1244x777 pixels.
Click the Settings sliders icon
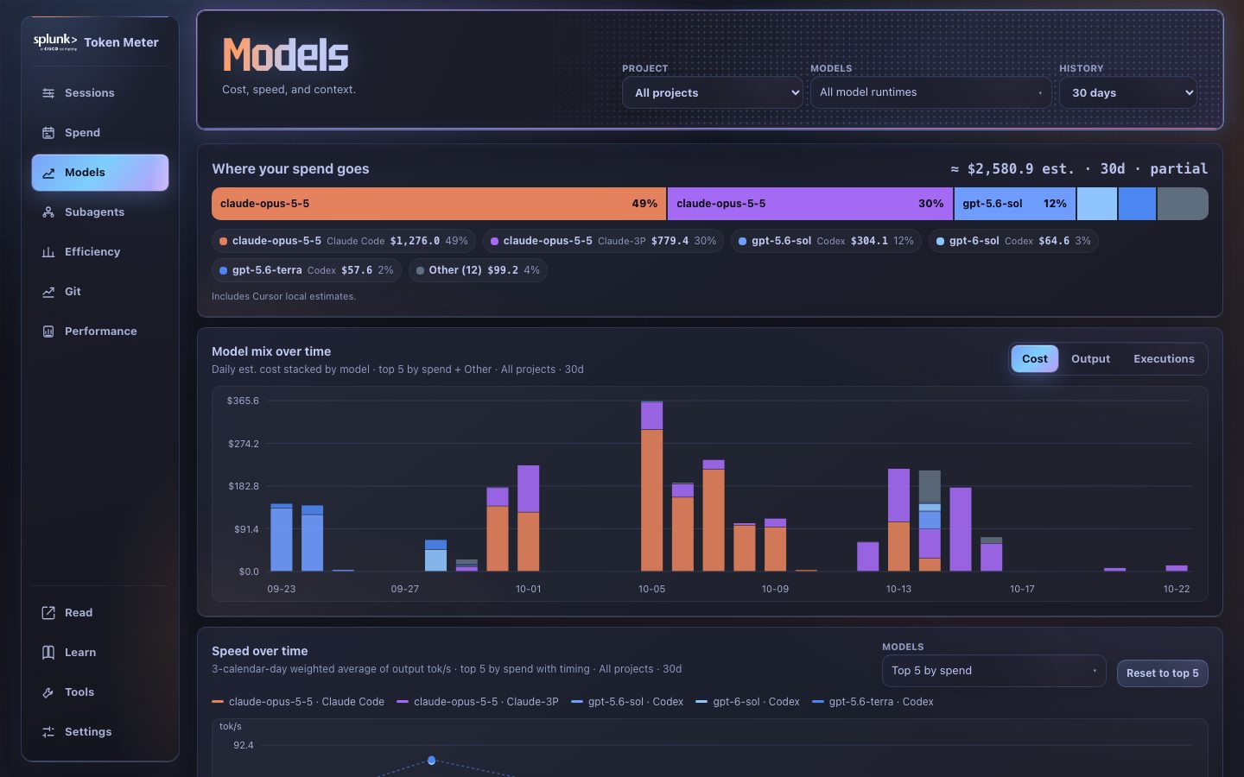pyautogui.click(x=48, y=732)
